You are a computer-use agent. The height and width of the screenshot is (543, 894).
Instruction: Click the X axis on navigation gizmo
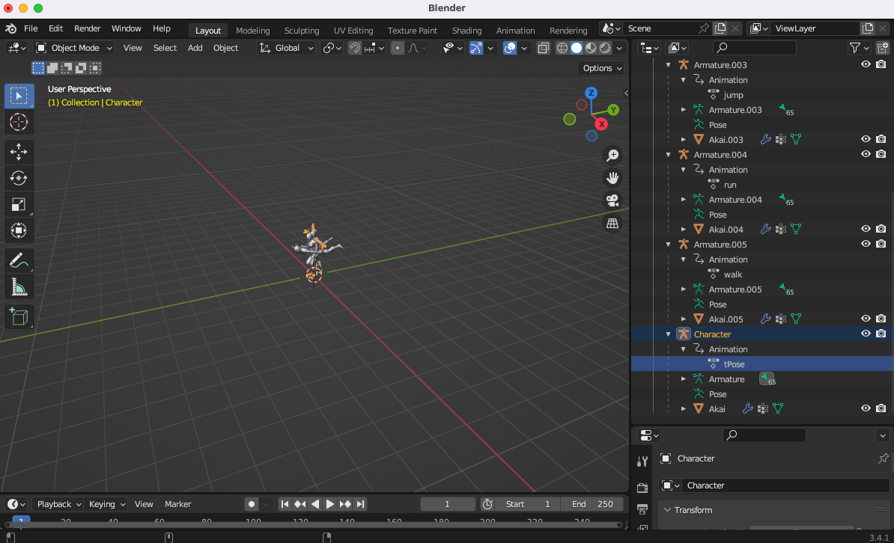click(x=601, y=123)
